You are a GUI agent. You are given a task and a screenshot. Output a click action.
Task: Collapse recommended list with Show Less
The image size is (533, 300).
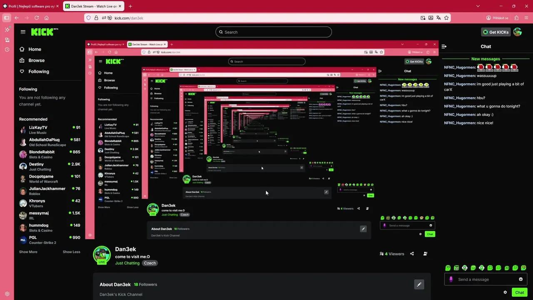(72, 252)
